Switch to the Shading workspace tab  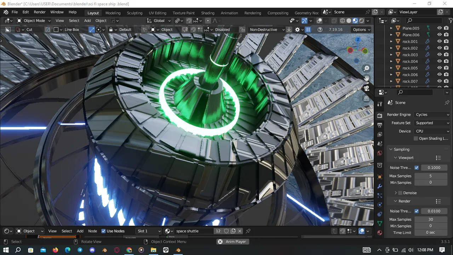coord(208,13)
